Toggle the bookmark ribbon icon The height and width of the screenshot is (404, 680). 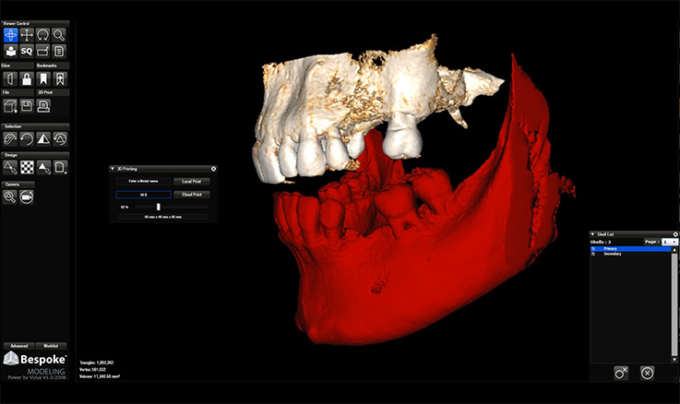pos(43,79)
